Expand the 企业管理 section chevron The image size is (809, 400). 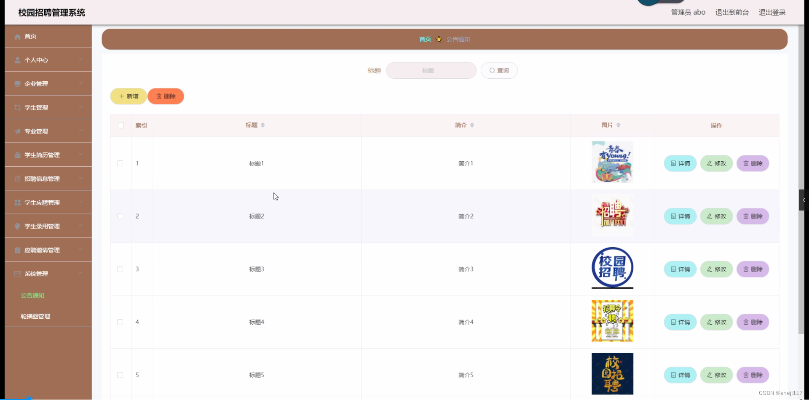[x=80, y=83]
